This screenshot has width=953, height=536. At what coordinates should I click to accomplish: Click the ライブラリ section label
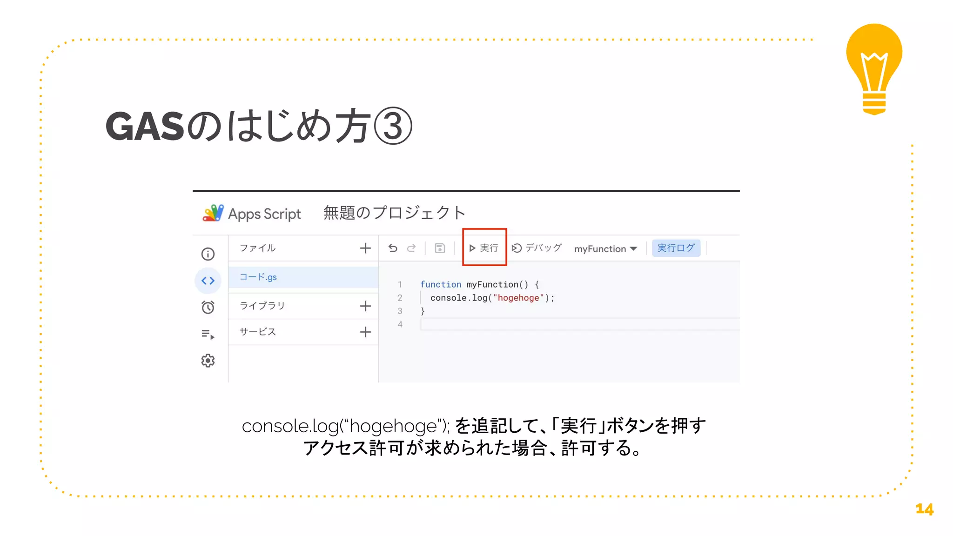coord(262,306)
